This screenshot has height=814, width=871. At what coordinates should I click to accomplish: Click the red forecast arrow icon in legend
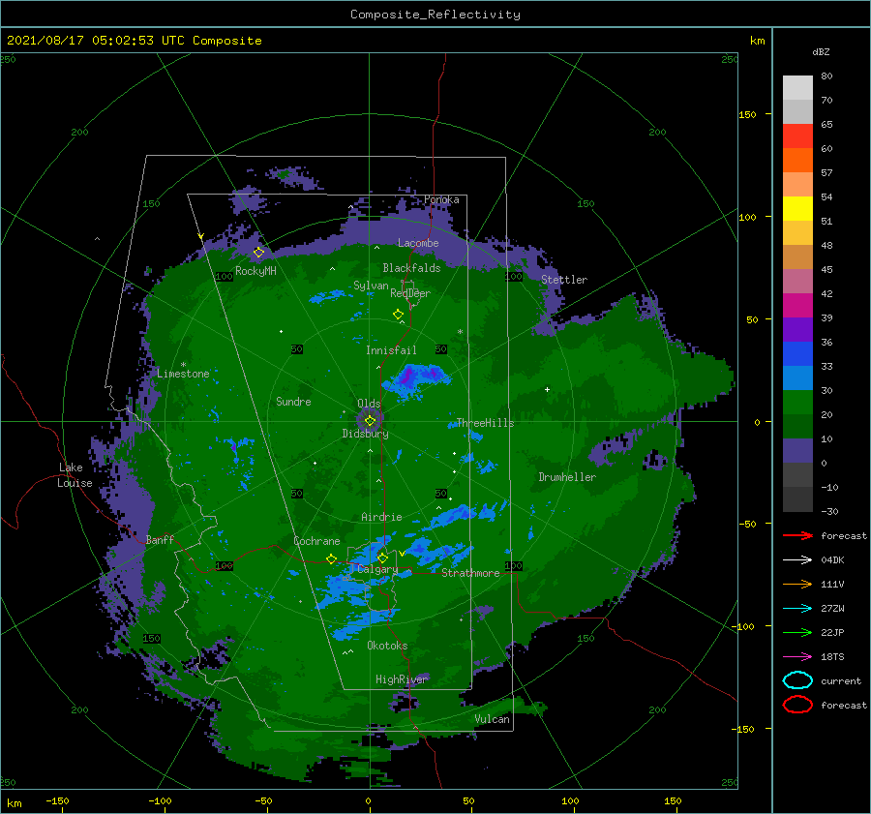797,535
